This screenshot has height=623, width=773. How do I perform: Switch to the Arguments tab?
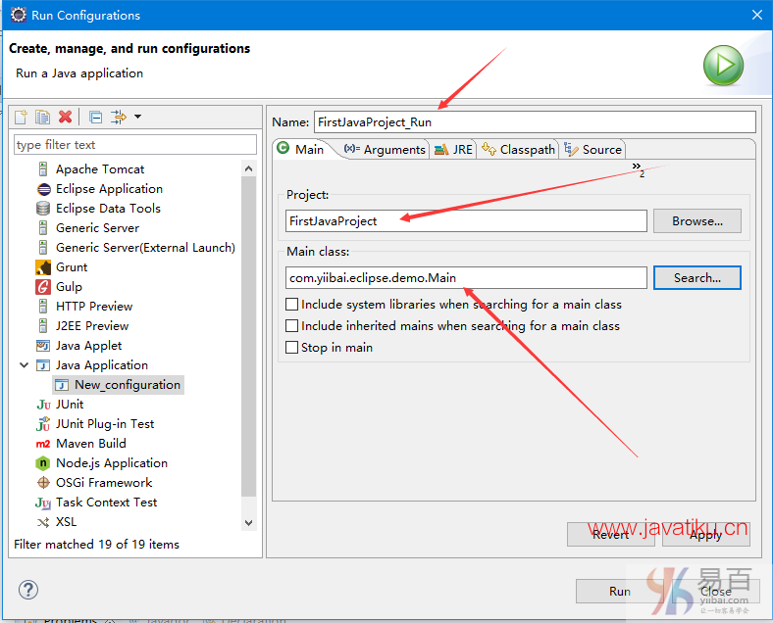385,149
